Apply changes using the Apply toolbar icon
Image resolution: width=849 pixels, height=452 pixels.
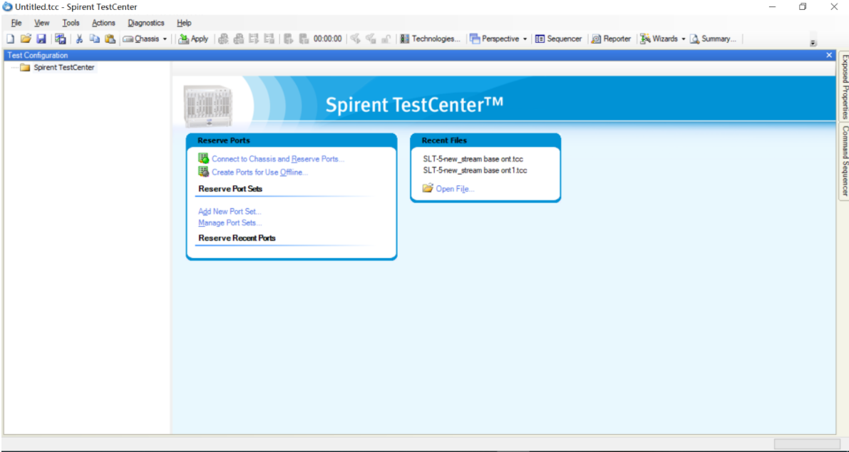click(193, 38)
